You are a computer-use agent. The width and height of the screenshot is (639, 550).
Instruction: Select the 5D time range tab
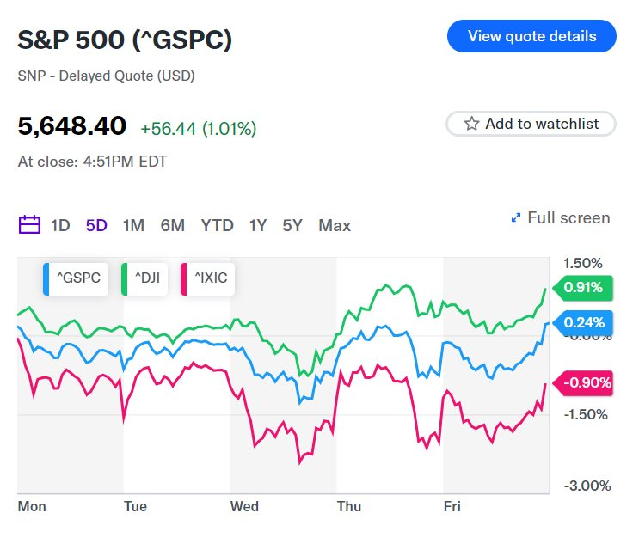(x=96, y=226)
